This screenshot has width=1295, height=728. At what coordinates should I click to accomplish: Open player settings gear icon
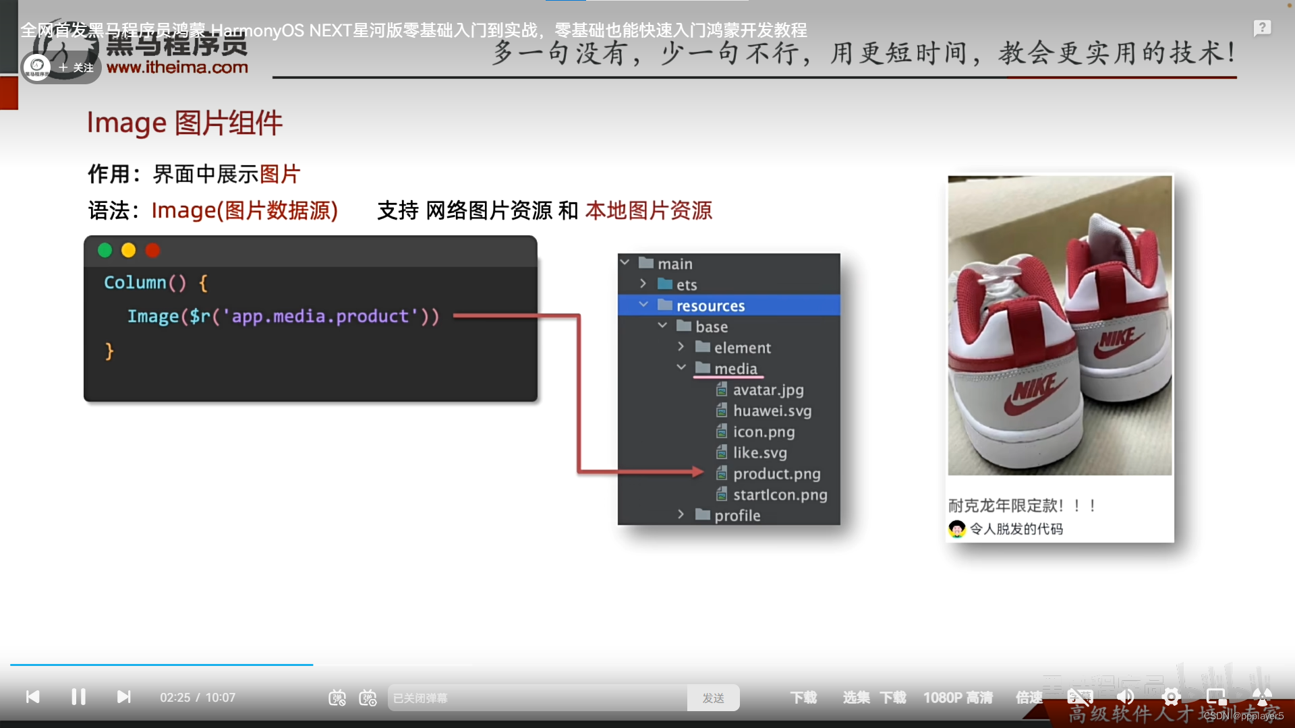click(x=1171, y=697)
